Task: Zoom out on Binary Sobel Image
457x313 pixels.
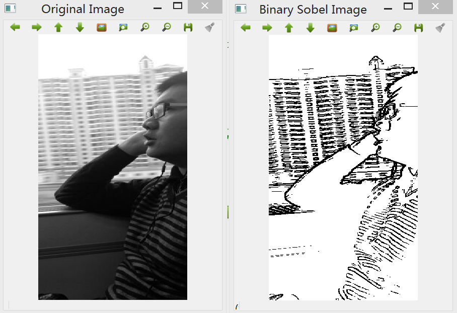Action: pyautogui.click(x=397, y=28)
